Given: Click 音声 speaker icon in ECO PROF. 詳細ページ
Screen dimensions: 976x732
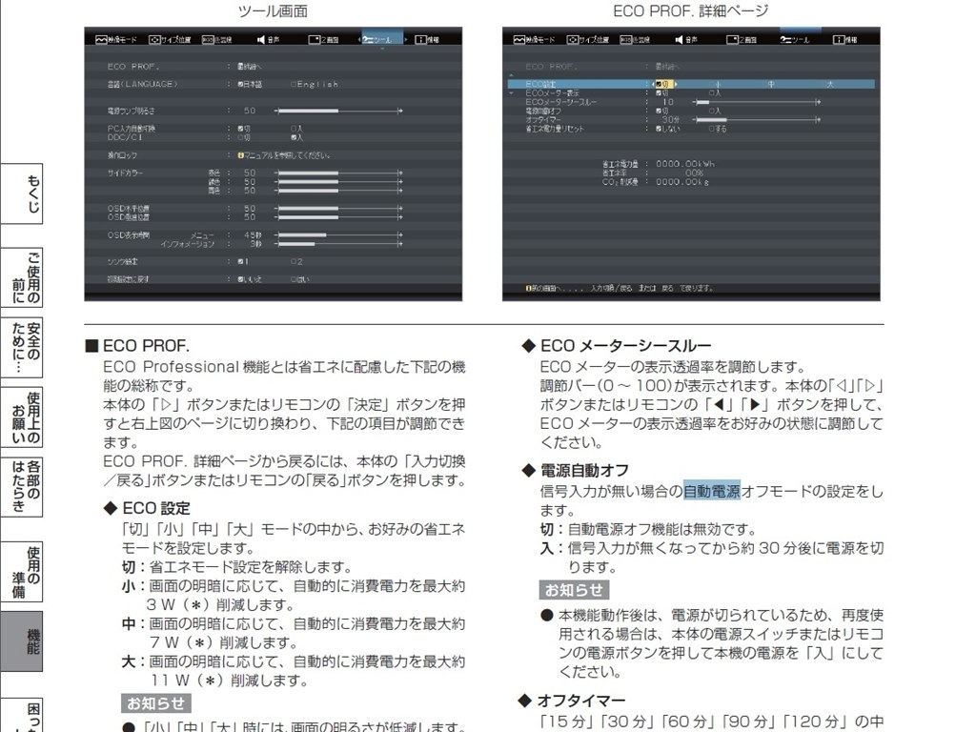Looking at the screenshot, I should (679, 39).
